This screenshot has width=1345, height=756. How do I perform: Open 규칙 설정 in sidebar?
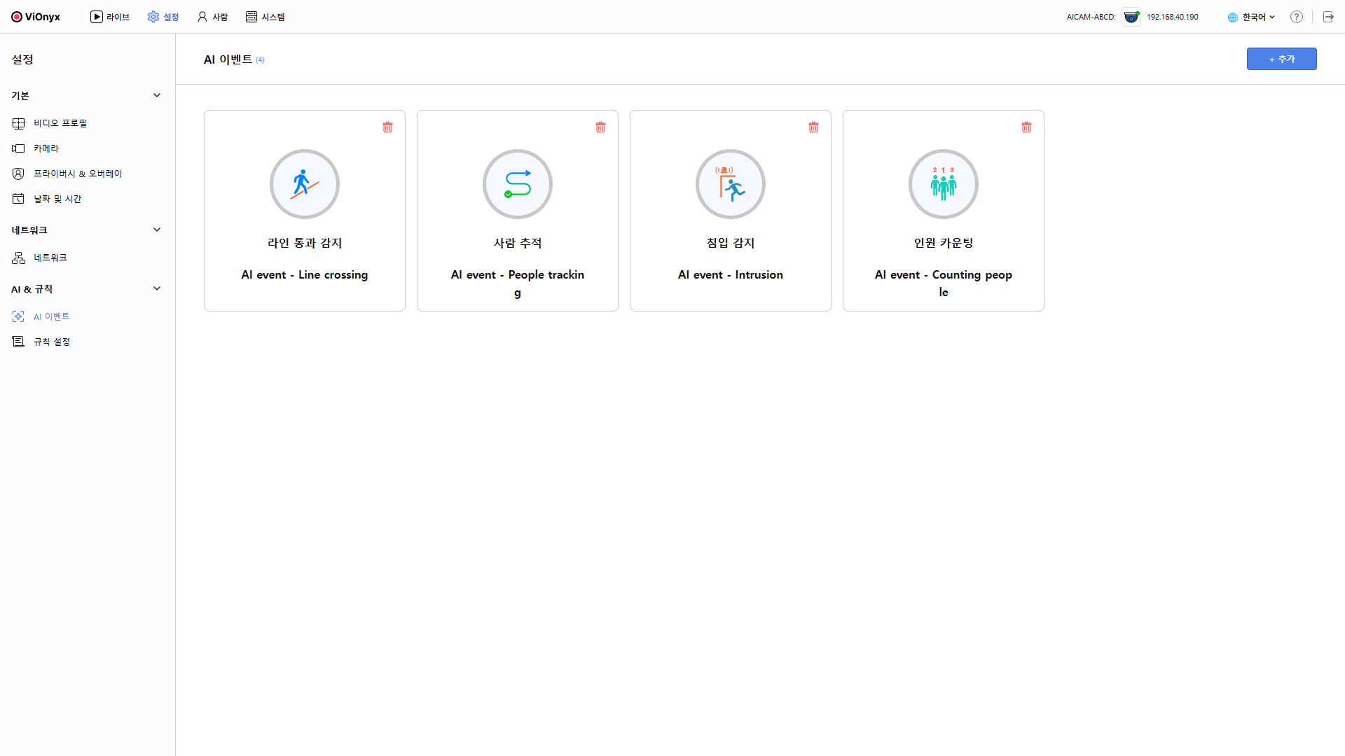click(52, 342)
